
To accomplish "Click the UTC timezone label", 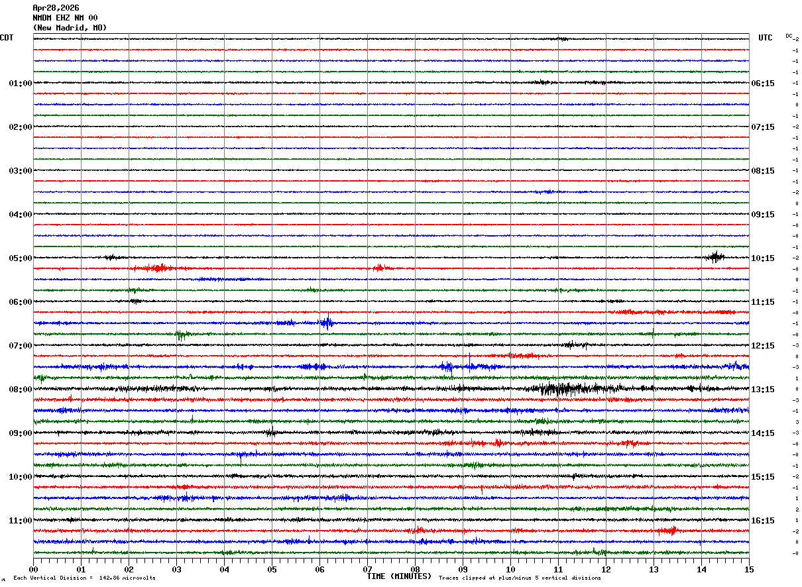I will point(766,38).
